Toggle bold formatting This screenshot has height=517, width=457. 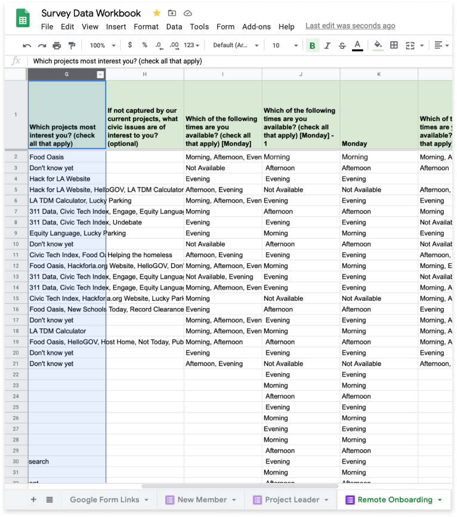(312, 45)
